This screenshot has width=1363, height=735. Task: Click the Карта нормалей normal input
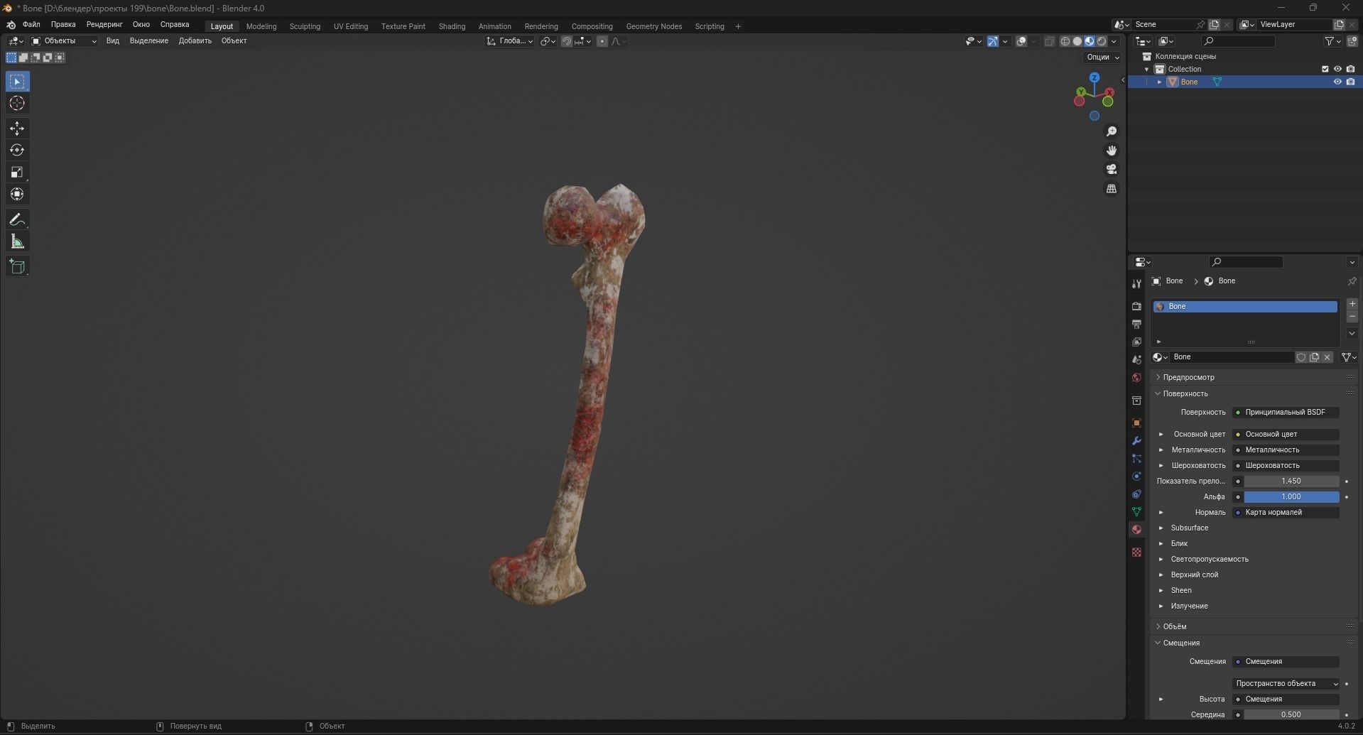[1286, 512]
